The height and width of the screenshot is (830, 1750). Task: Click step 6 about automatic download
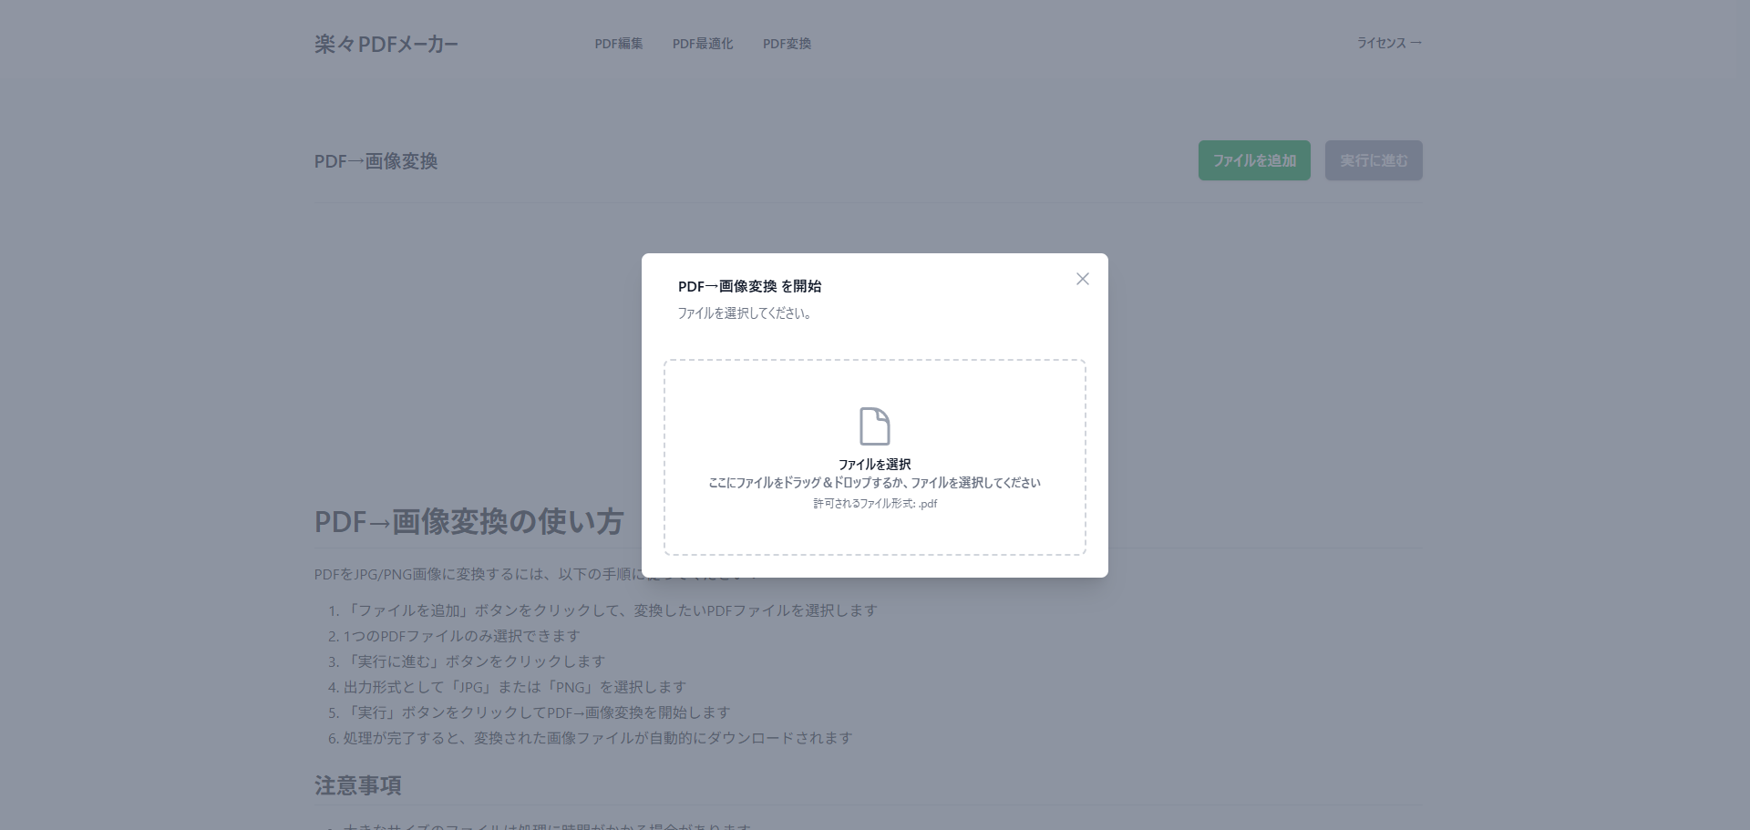point(598,738)
